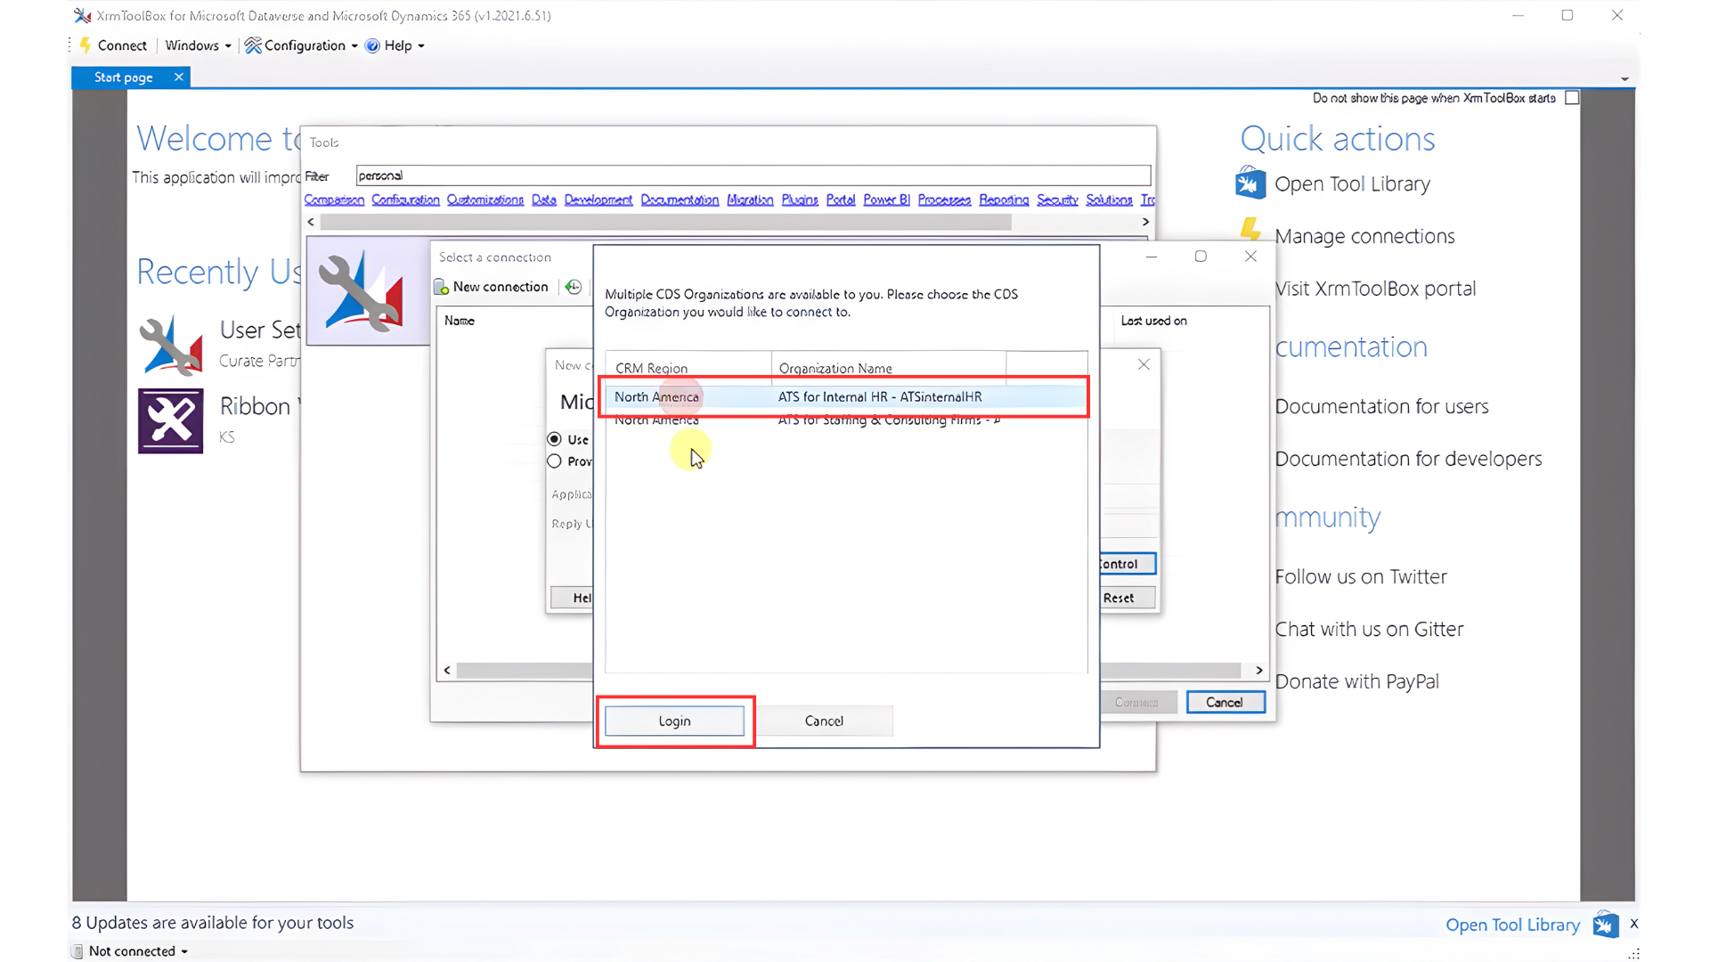Open Documentation for developers
Image resolution: width=1710 pixels, height=962 pixels.
pyautogui.click(x=1408, y=459)
